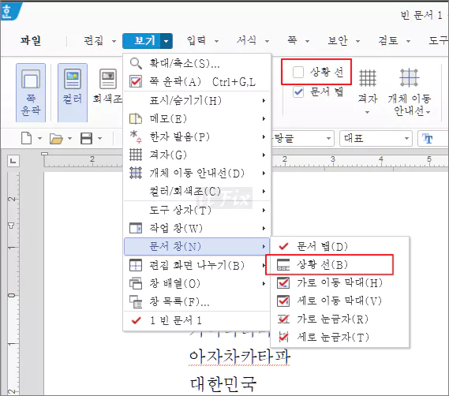This screenshot has height=396, width=449.
Task: Click the 쪽 윤곽 ribbon button
Action: pyautogui.click(x=31, y=92)
